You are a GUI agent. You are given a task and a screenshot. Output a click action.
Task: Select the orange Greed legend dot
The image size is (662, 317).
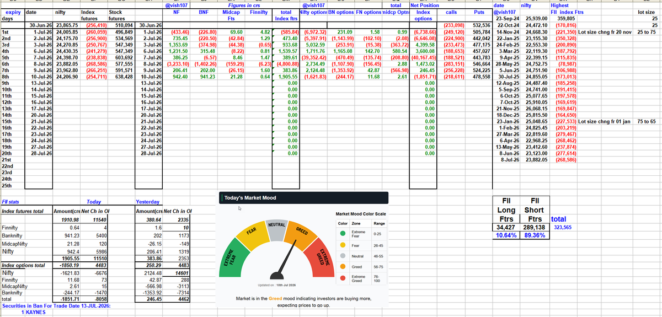coord(342,267)
